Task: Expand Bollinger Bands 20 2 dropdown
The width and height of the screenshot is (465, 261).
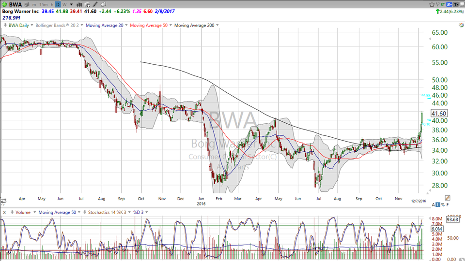Action: (82, 25)
